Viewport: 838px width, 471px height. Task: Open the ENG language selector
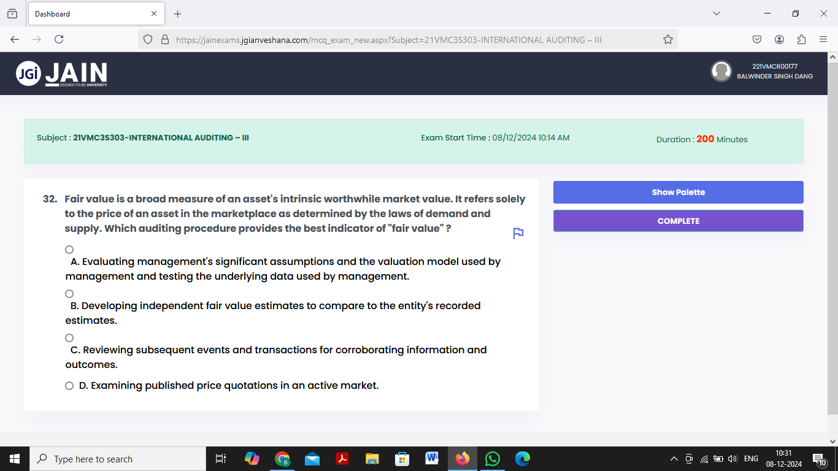[x=751, y=458]
